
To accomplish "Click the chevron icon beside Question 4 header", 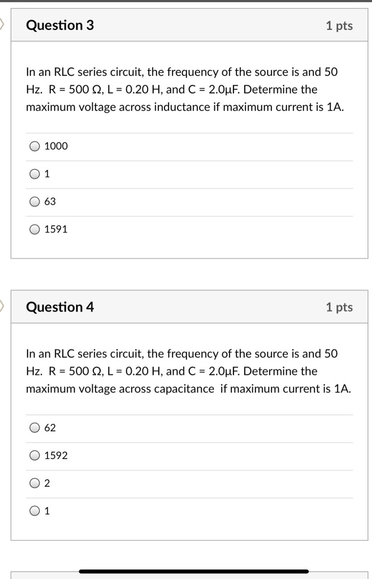I will (2, 306).
